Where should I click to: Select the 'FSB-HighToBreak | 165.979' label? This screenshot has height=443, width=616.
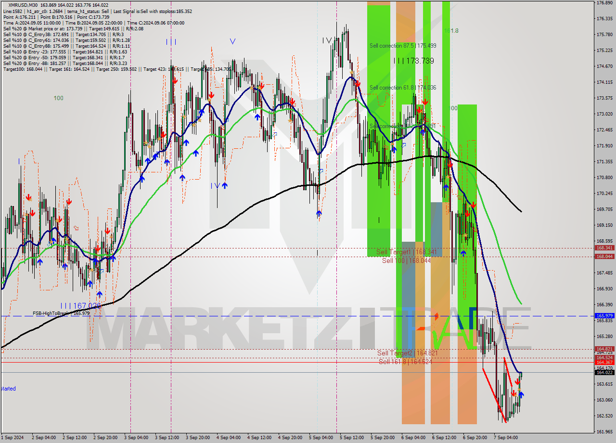coord(61,313)
